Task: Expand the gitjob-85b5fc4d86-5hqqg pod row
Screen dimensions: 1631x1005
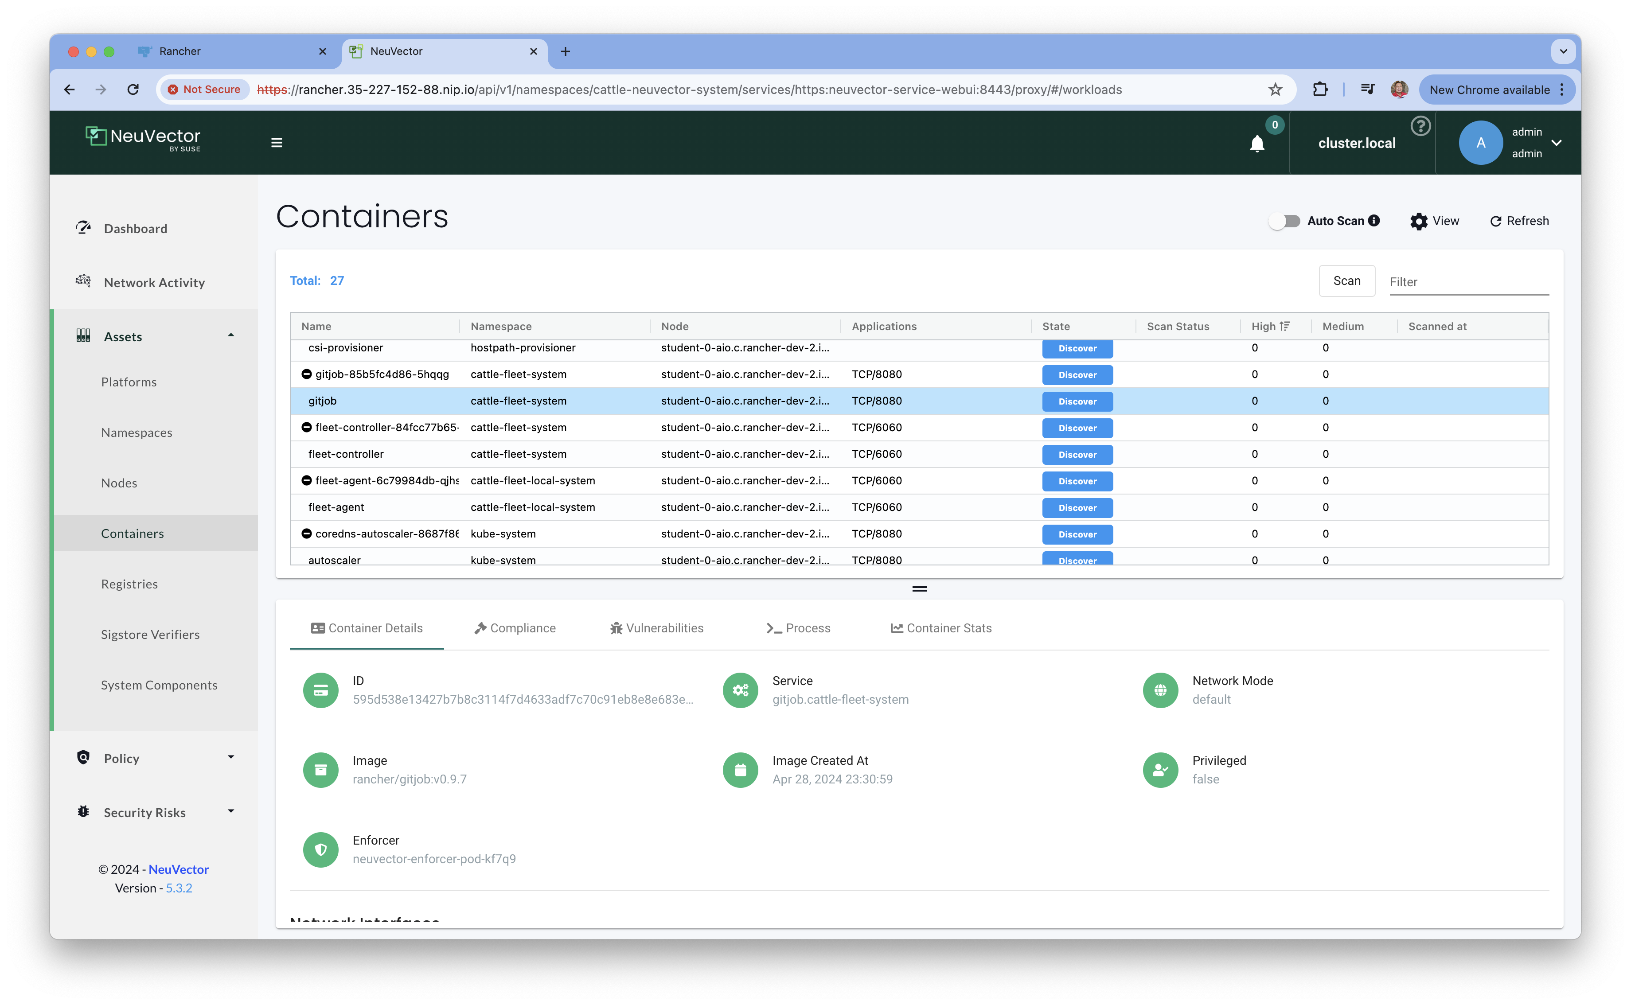Action: pyautogui.click(x=306, y=374)
